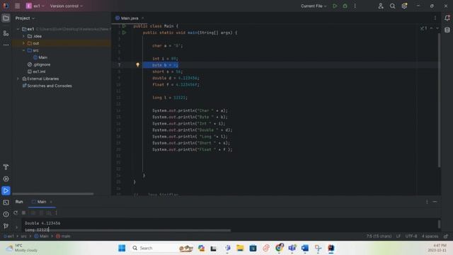Open the 4 spaces indent settings

(430, 236)
